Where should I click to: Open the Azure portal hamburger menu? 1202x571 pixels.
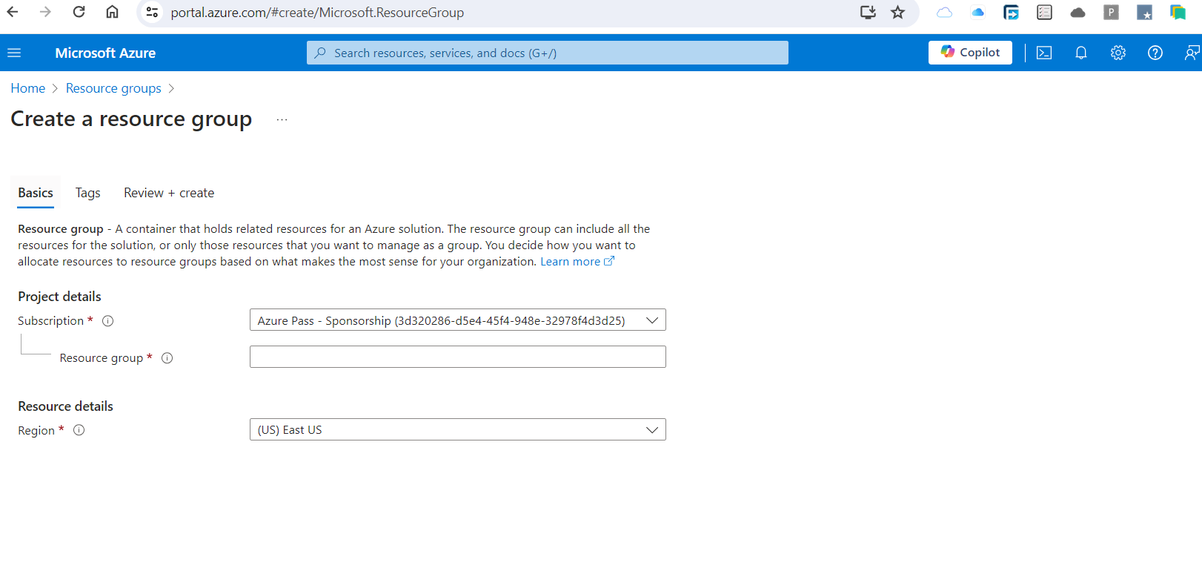click(14, 53)
